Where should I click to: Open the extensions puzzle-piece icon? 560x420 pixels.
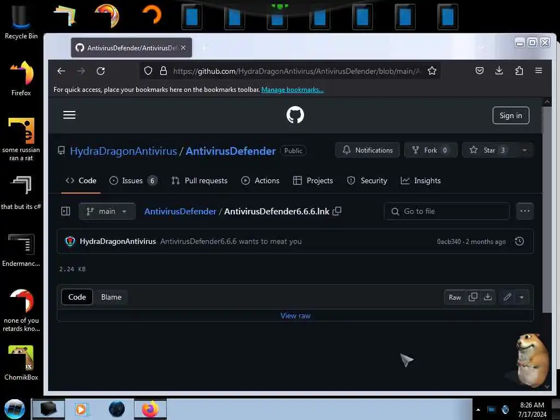pyautogui.click(x=520, y=71)
